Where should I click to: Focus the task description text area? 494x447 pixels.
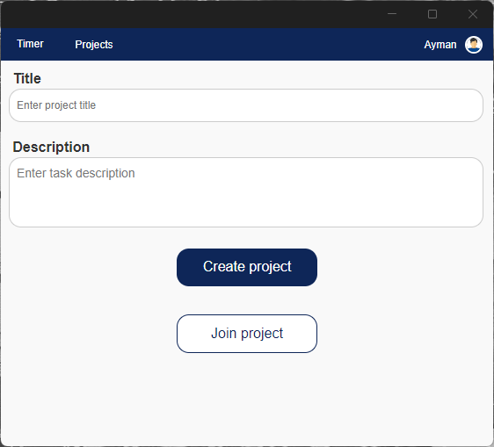pos(246,192)
